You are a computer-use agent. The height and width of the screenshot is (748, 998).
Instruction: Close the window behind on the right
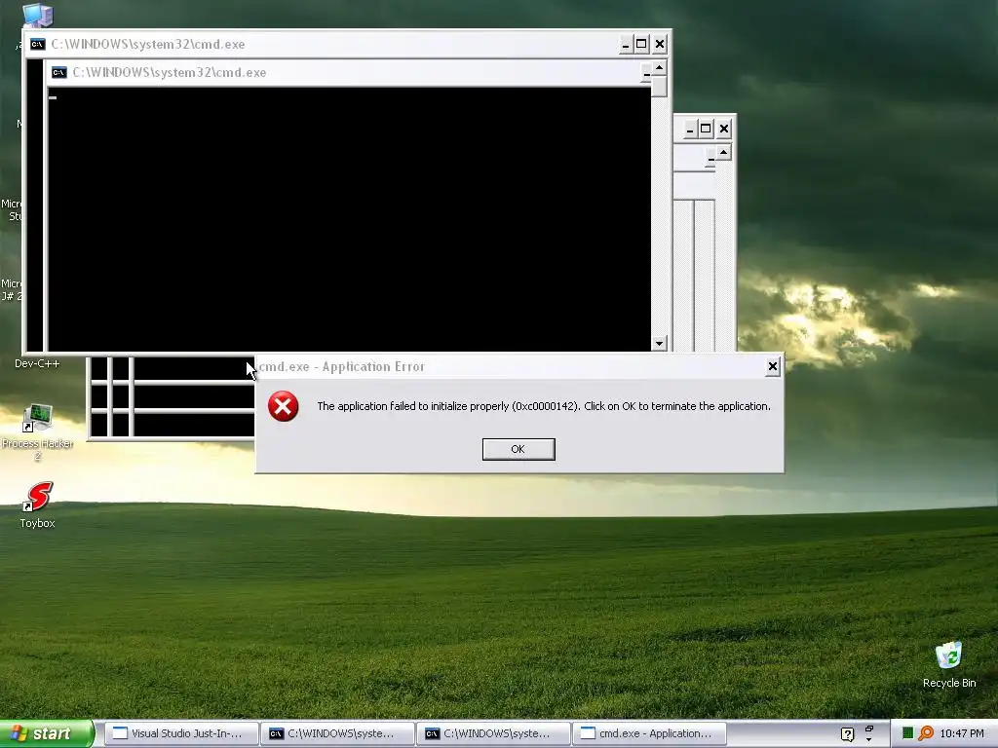[724, 130]
